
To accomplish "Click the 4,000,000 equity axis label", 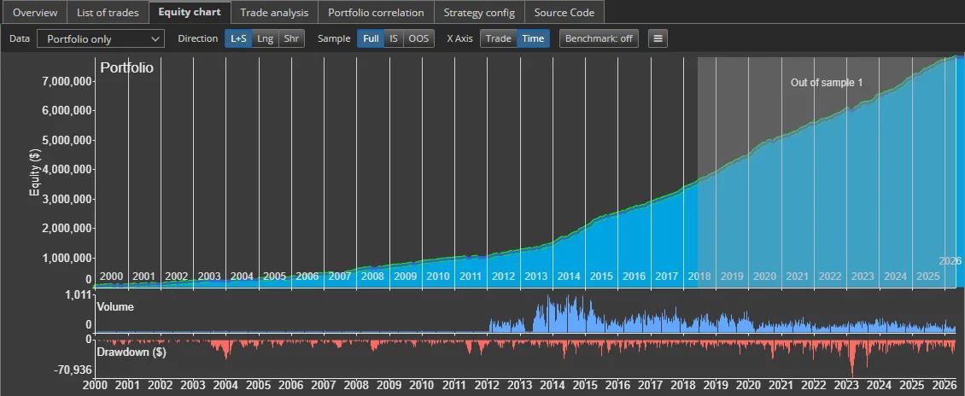I will (67, 170).
